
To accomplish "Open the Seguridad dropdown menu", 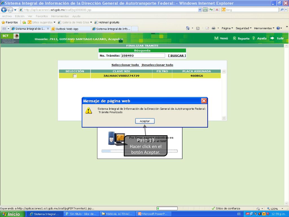I will 244,28.
